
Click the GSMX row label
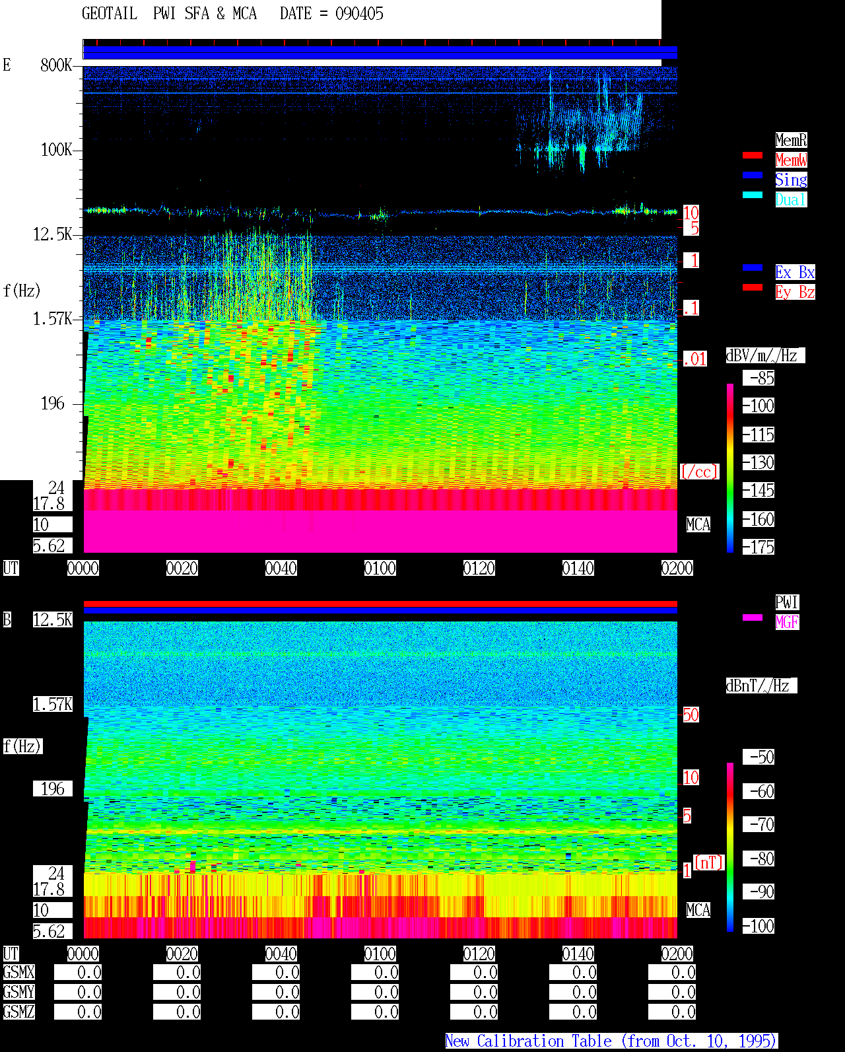coord(19,972)
